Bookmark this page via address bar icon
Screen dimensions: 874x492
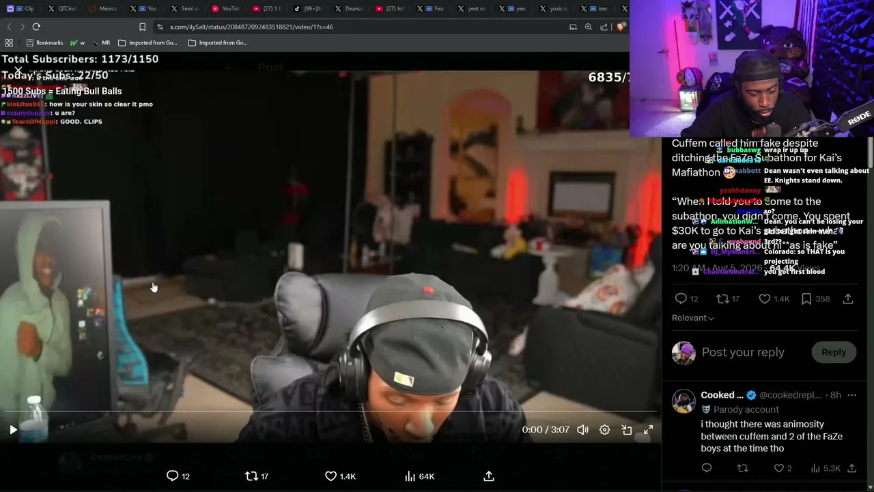(x=142, y=27)
